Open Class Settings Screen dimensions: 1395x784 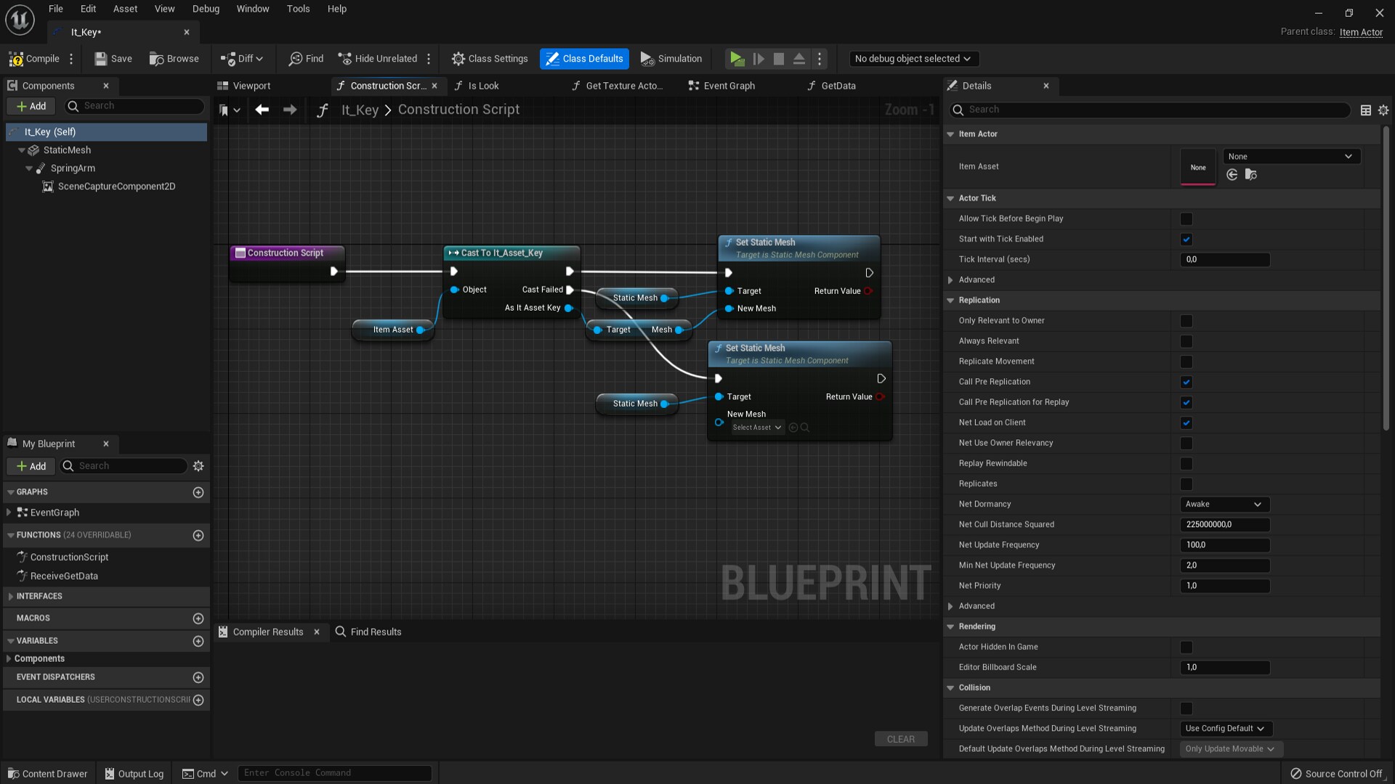pyautogui.click(x=489, y=59)
